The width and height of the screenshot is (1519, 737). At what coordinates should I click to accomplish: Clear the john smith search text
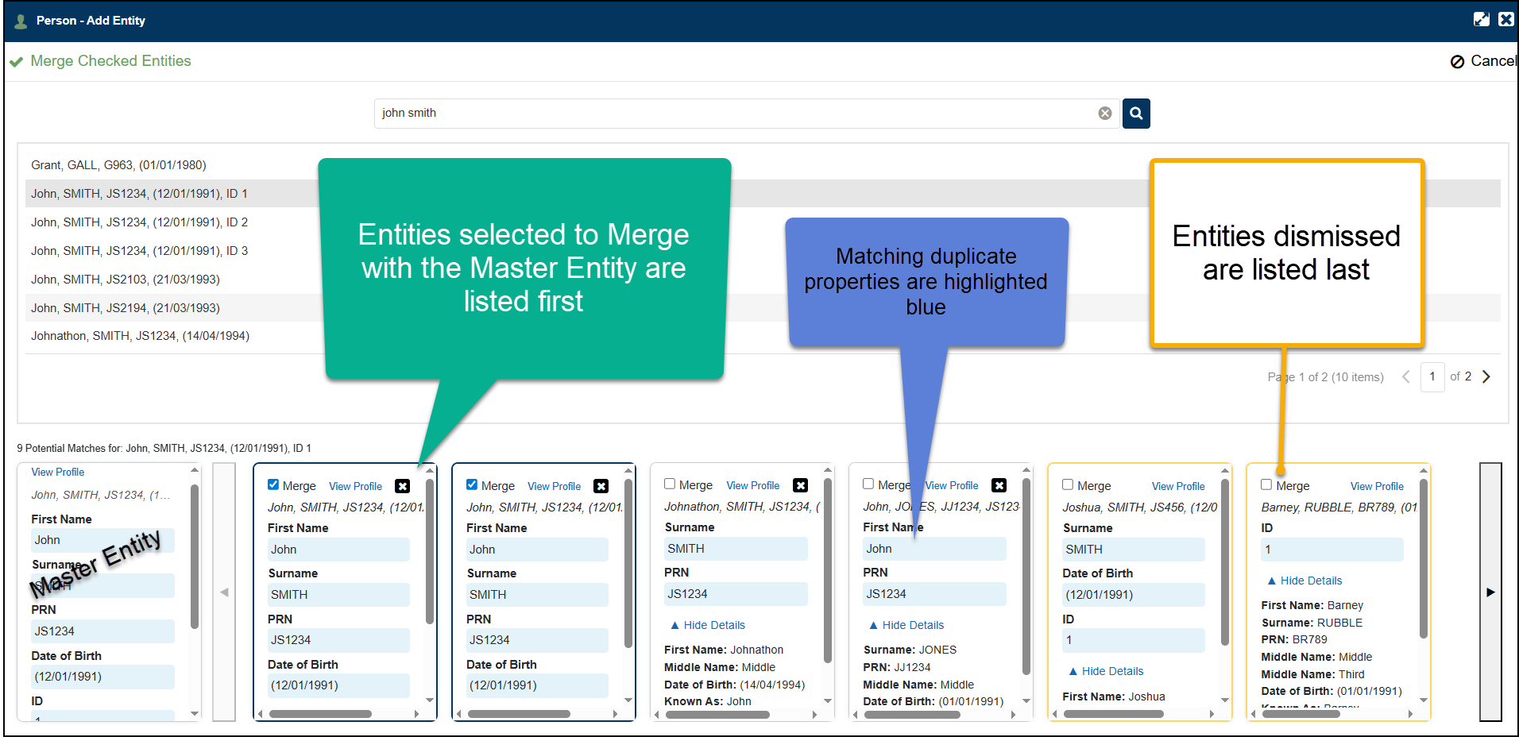click(1104, 114)
